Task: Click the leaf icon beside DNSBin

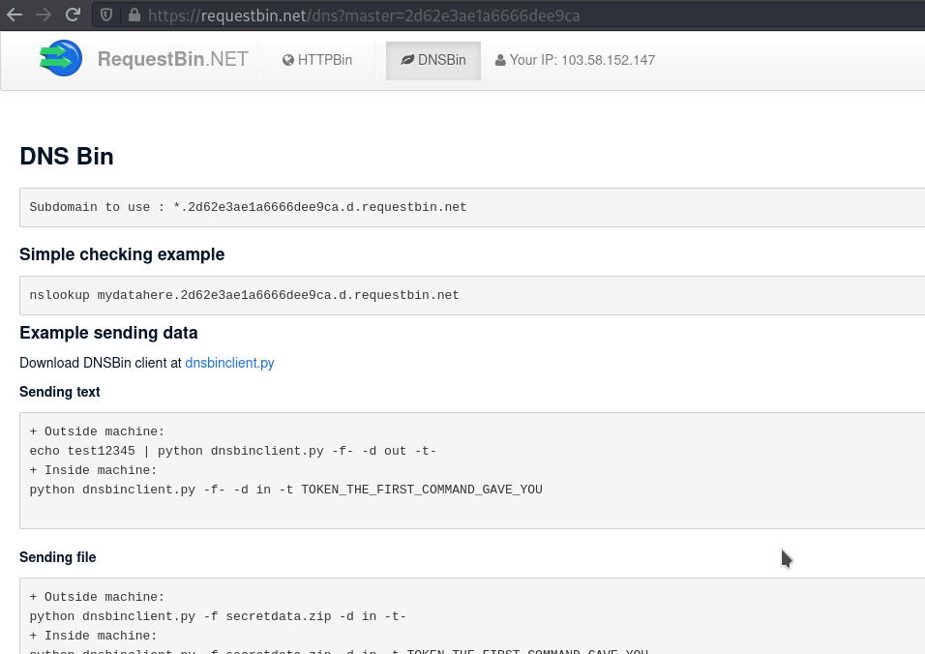Action: pos(407,60)
